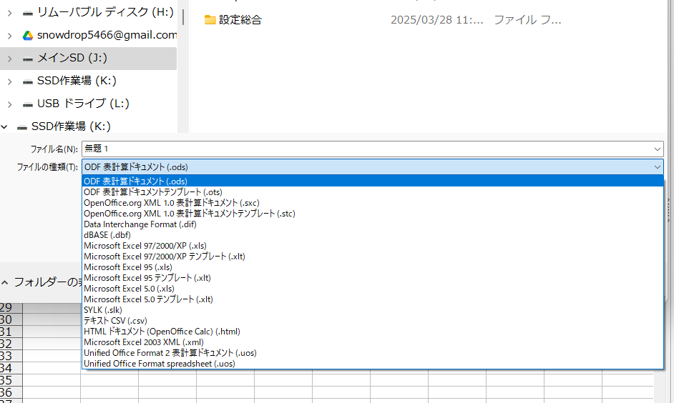674x403 pixels.
Task: Click the 2025/03/28 date of 設定総合
Action: (x=436, y=20)
